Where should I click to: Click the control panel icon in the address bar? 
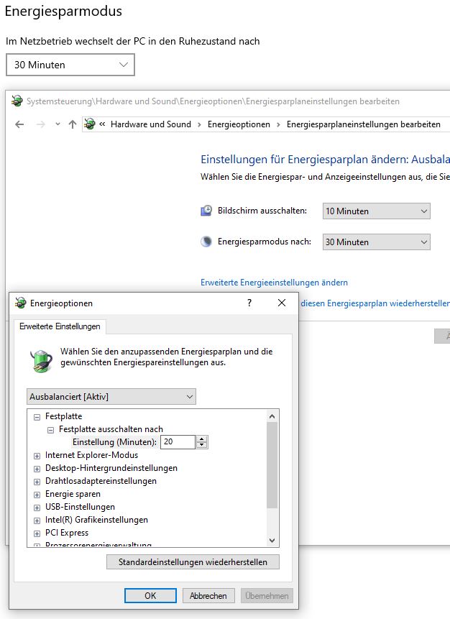[90, 124]
